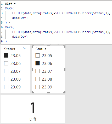
Task: Click the right slicer's bottom-left corner handle
Action: (x=33, y=92)
